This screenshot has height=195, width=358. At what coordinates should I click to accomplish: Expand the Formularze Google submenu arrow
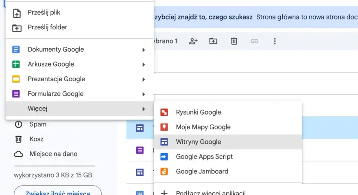coord(144,94)
